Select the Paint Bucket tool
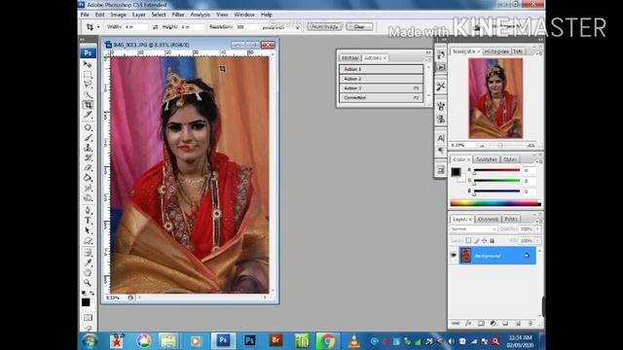 tap(88, 178)
